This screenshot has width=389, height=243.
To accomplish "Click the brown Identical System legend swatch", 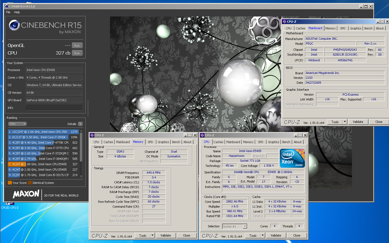I will [30, 183].
